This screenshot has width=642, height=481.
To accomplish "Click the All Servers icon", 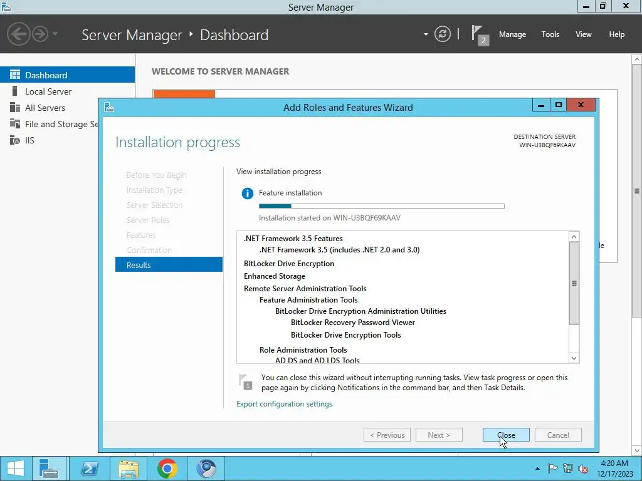I will pos(15,107).
